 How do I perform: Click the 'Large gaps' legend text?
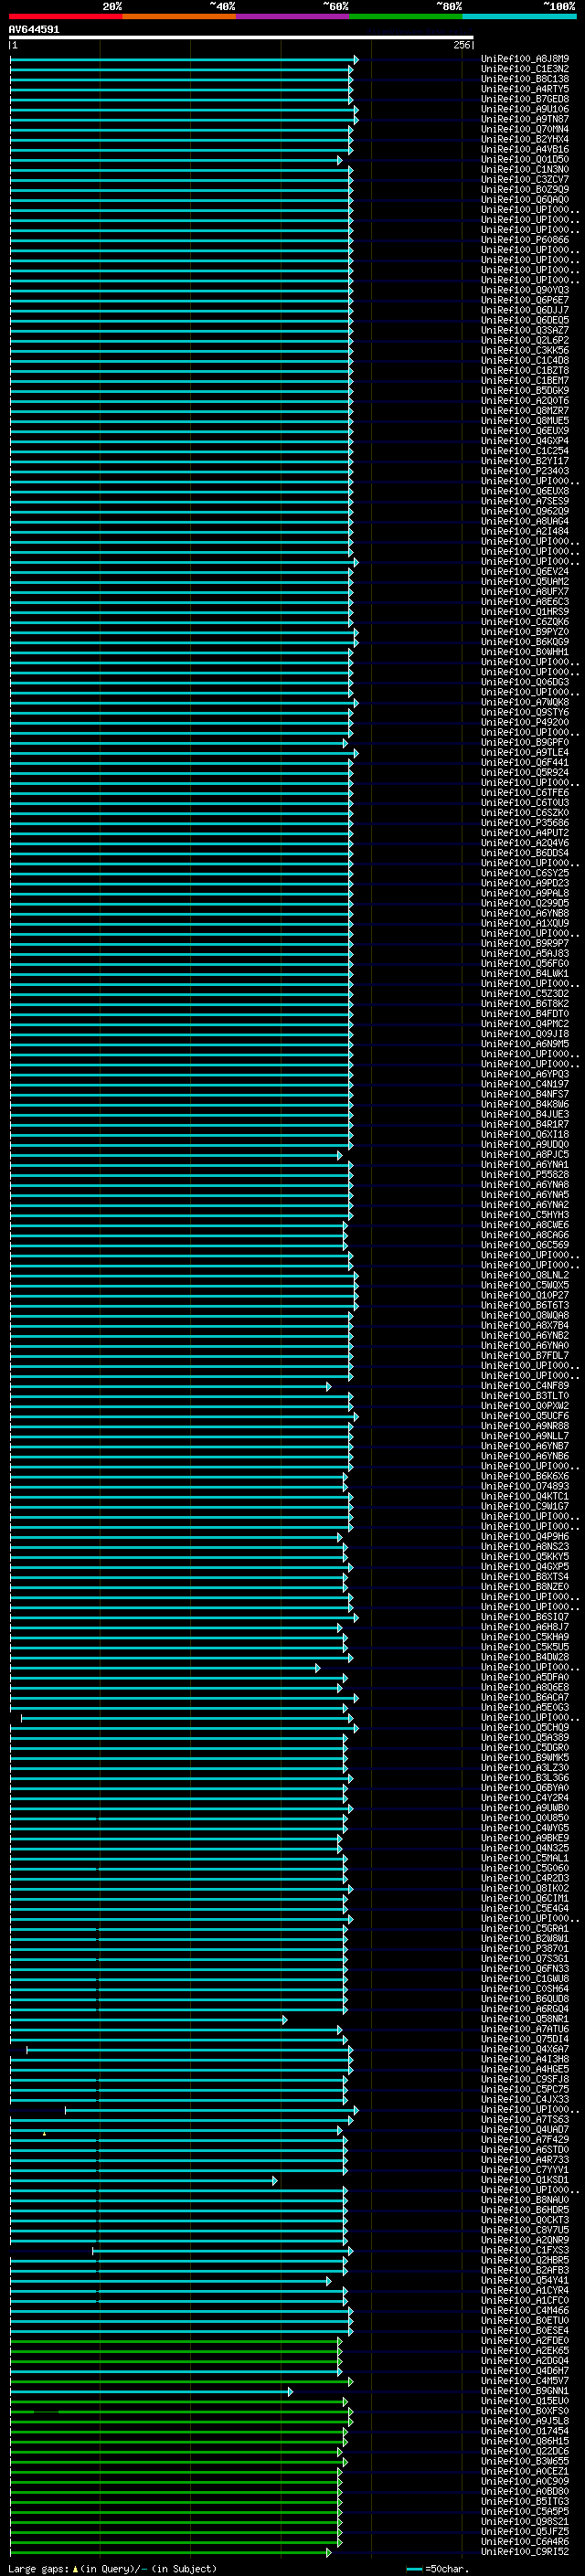point(38,2569)
